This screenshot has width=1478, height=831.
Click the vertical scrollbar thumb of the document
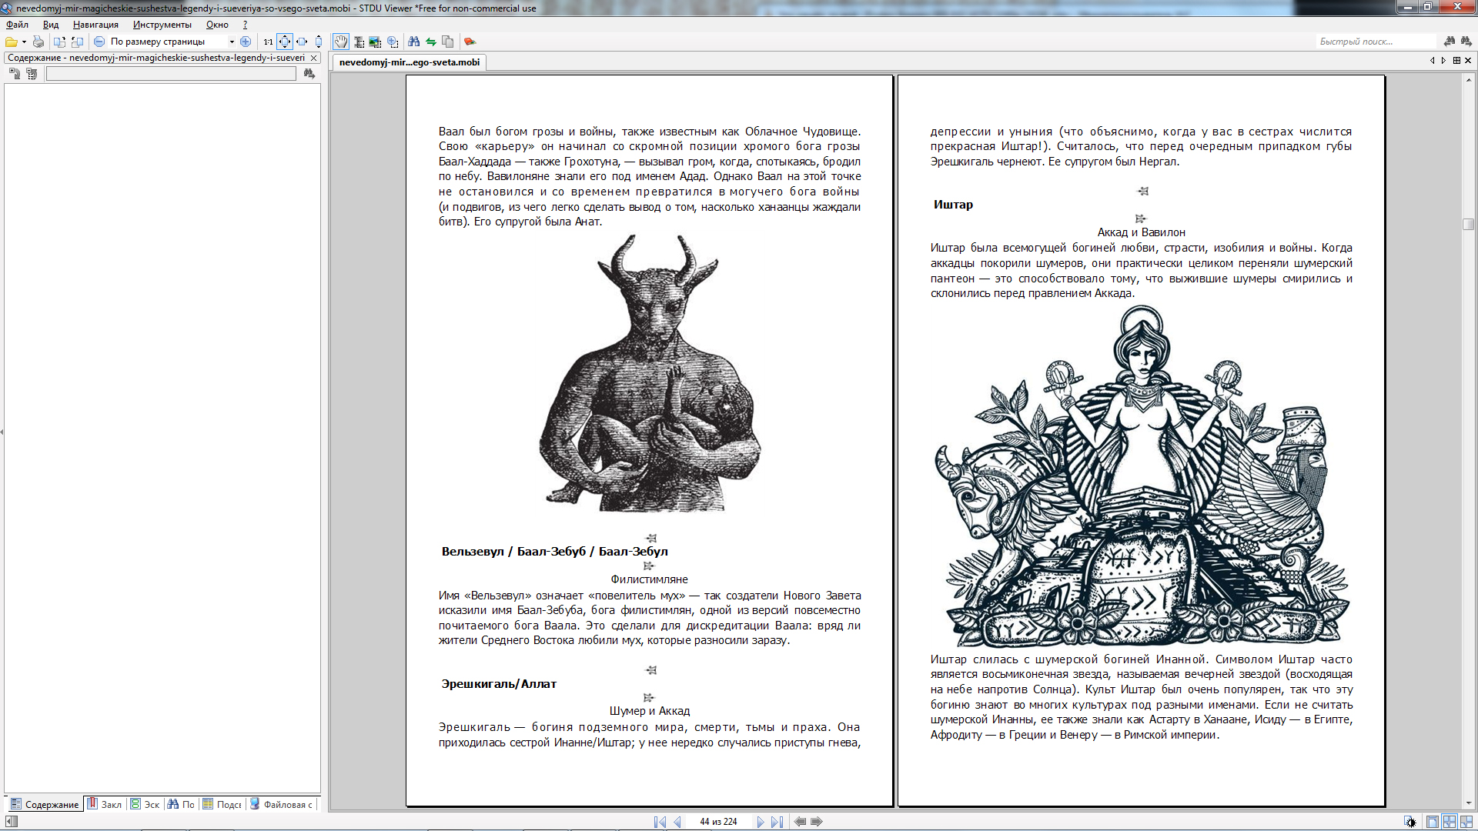pos(1469,225)
